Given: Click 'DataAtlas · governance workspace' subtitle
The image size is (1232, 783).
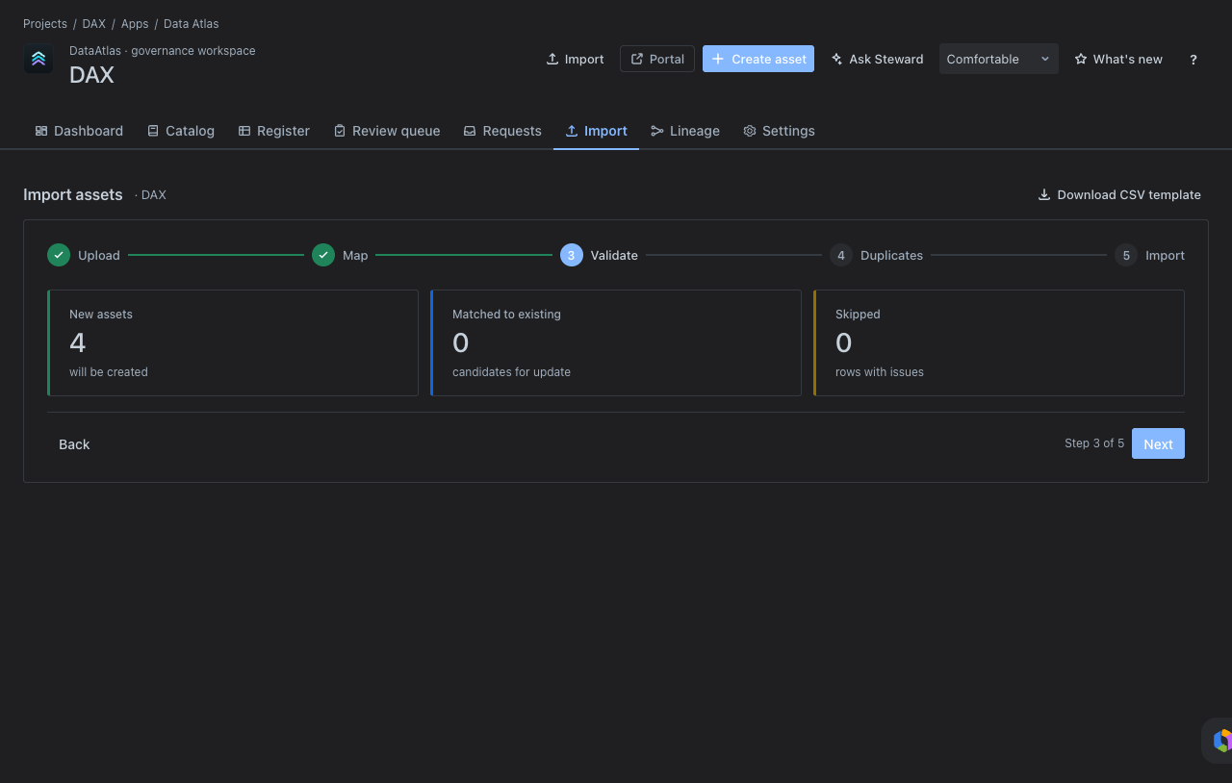Looking at the screenshot, I should tap(163, 51).
